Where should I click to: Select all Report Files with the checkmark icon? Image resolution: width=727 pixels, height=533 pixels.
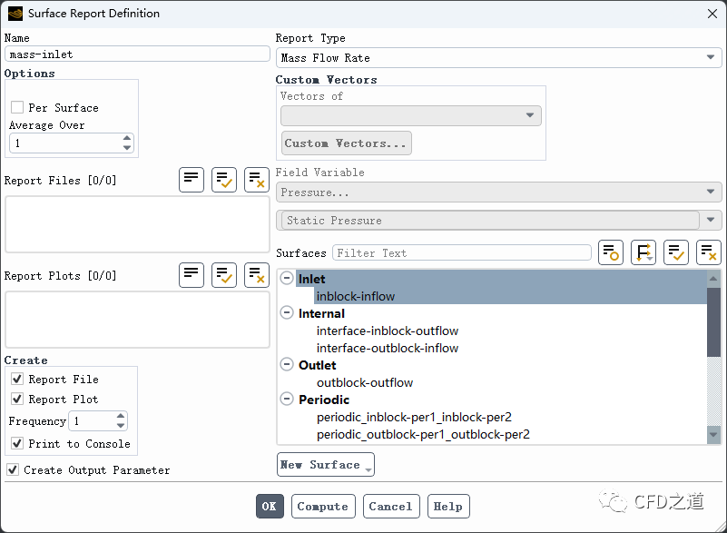point(224,180)
